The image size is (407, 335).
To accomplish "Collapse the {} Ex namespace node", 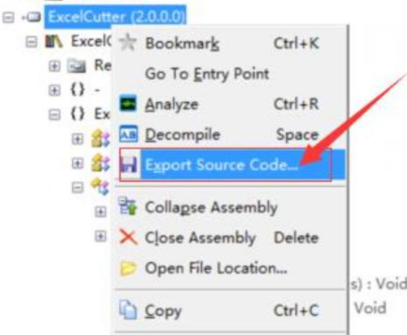I will coord(54,115).
